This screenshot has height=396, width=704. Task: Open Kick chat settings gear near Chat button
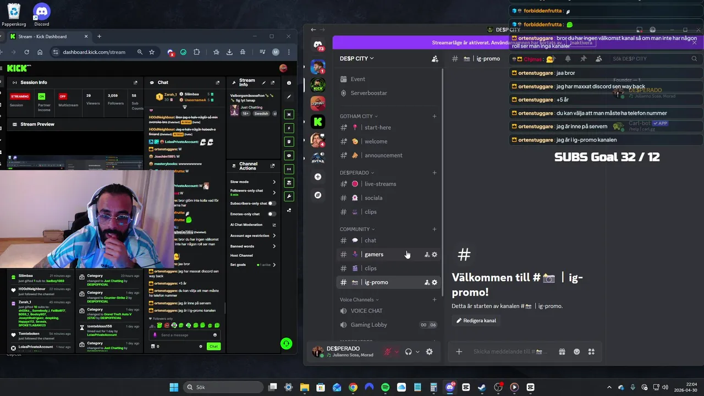coord(201,346)
